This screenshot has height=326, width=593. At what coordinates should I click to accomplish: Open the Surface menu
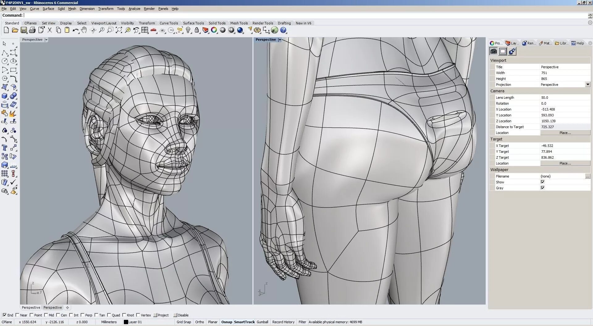click(x=48, y=9)
